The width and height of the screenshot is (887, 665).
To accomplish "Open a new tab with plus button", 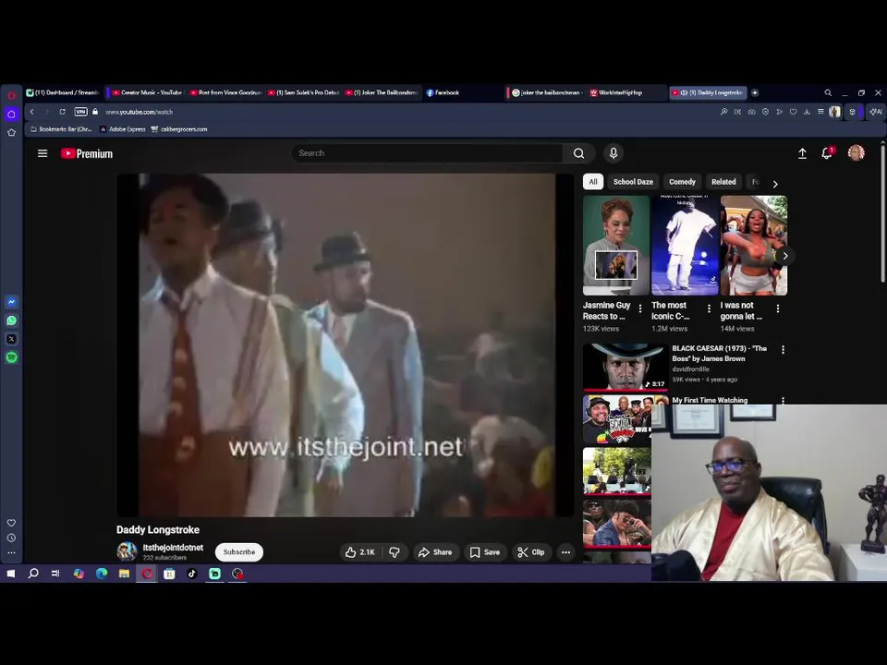I will pyautogui.click(x=755, y=92).
